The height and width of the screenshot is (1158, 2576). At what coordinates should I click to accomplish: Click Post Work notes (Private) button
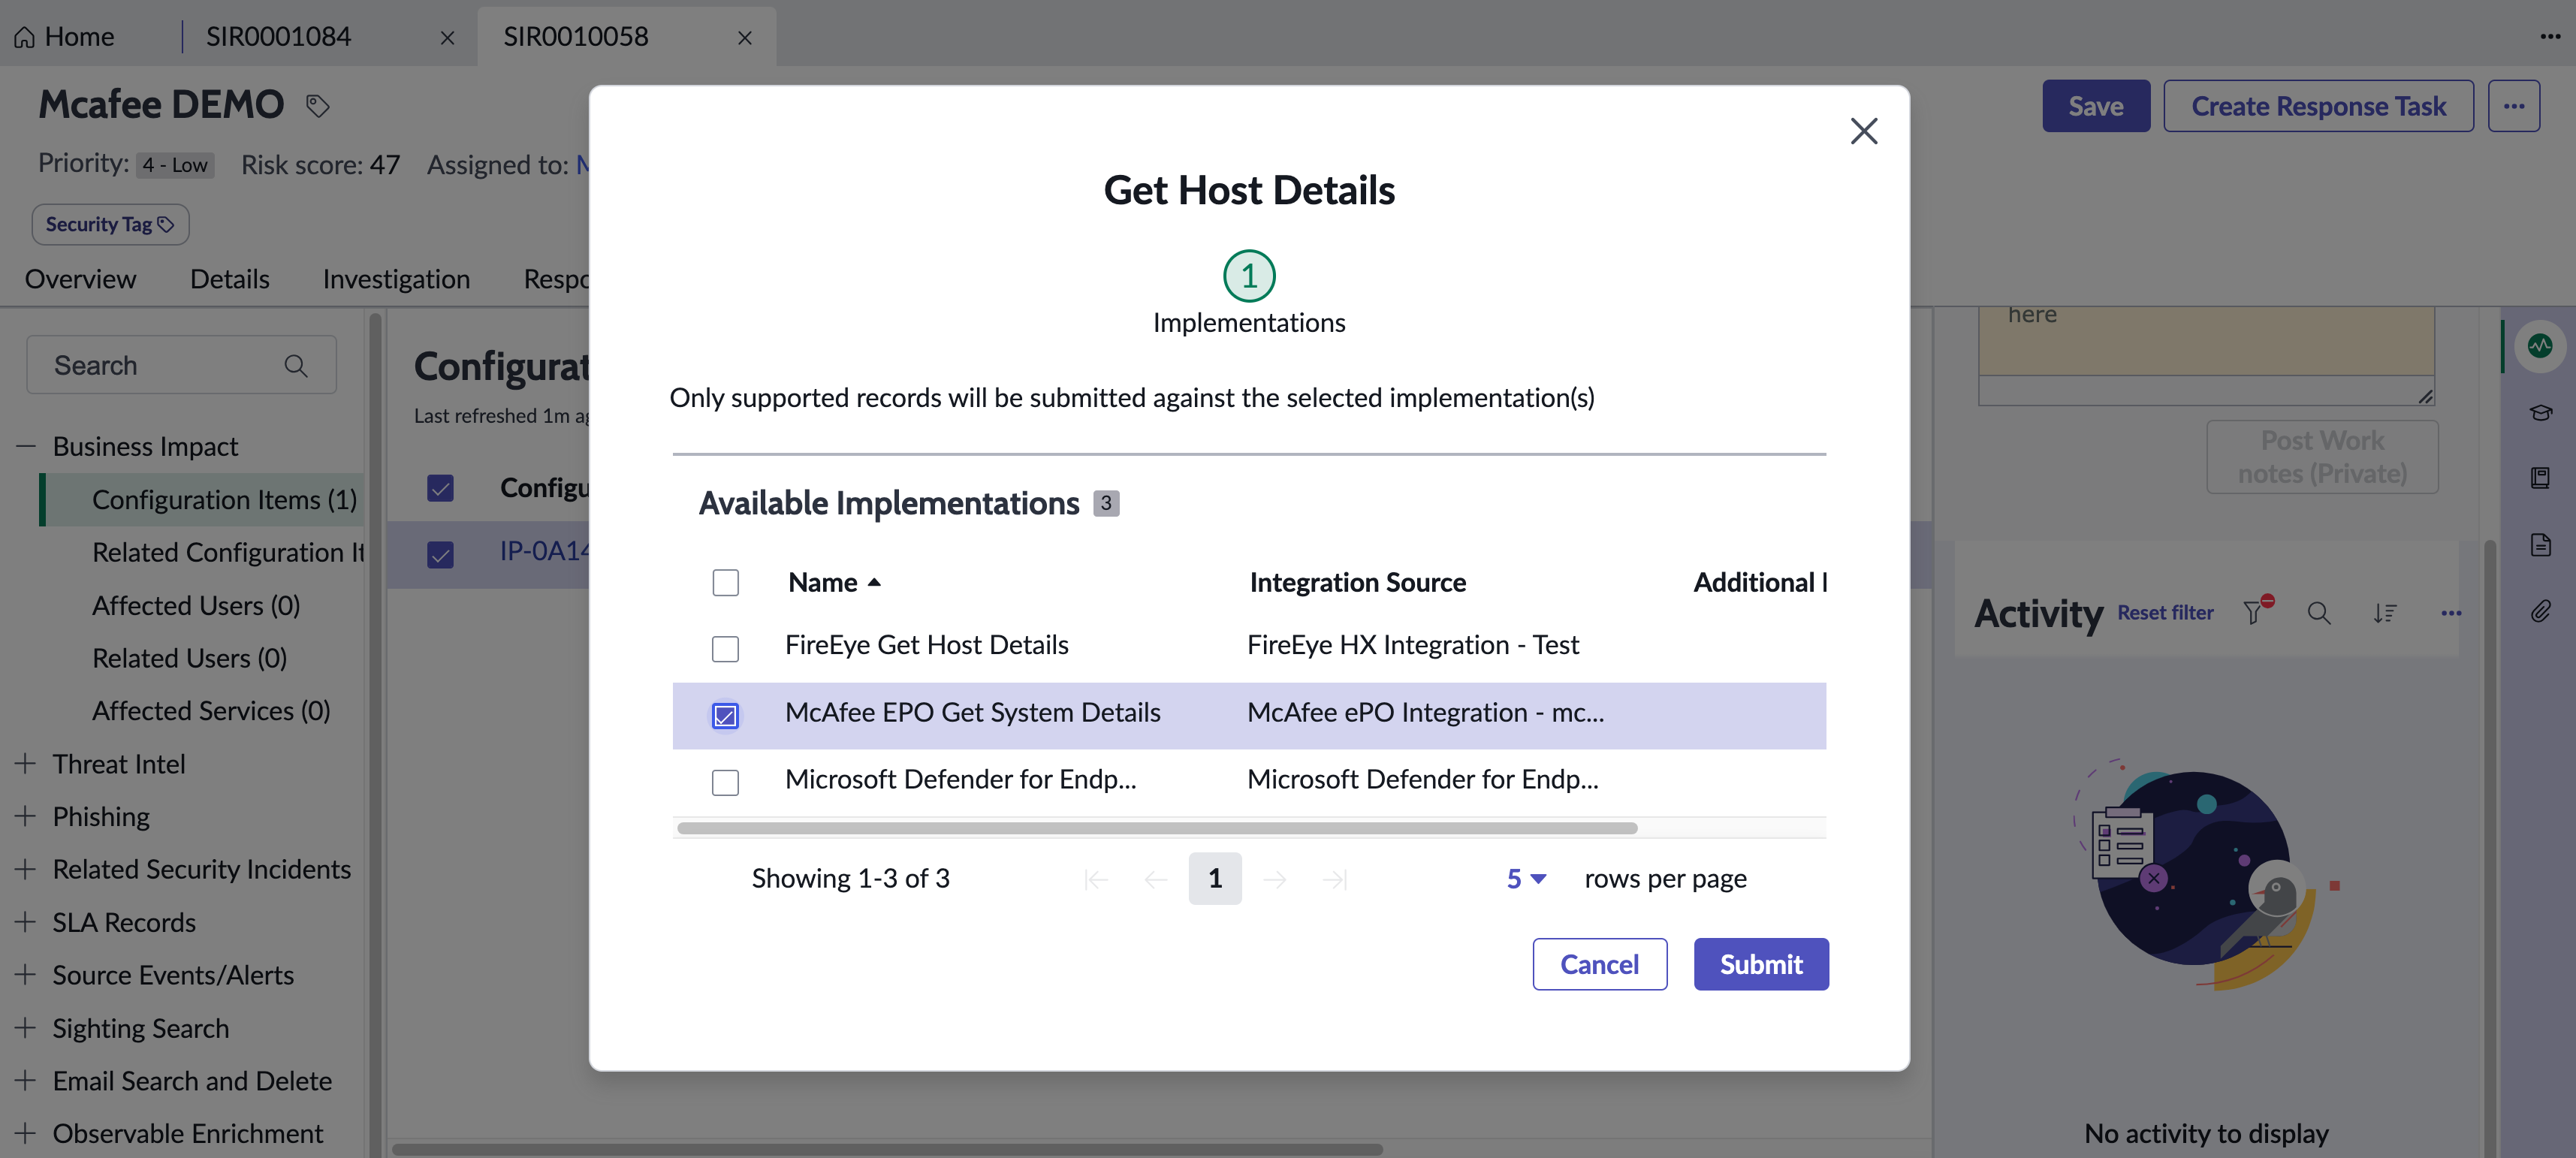click(x=2322, y=457)
